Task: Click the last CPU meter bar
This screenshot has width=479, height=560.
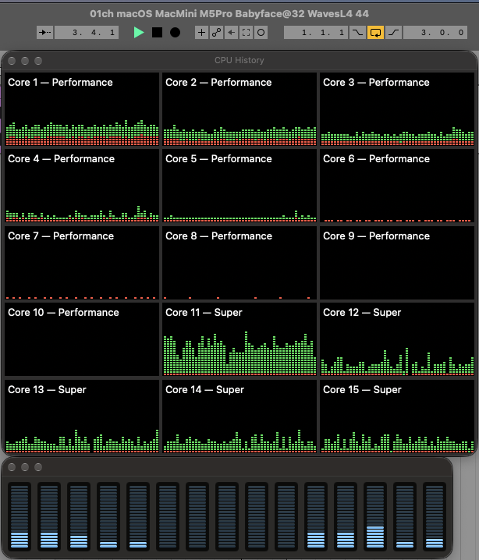Action: pyautogui.click(x=435, y=516)
